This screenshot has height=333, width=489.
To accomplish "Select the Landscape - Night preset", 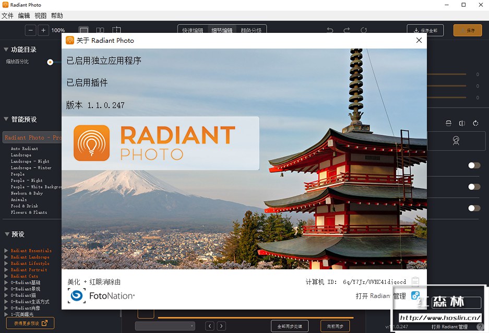I will pos(30,161).
